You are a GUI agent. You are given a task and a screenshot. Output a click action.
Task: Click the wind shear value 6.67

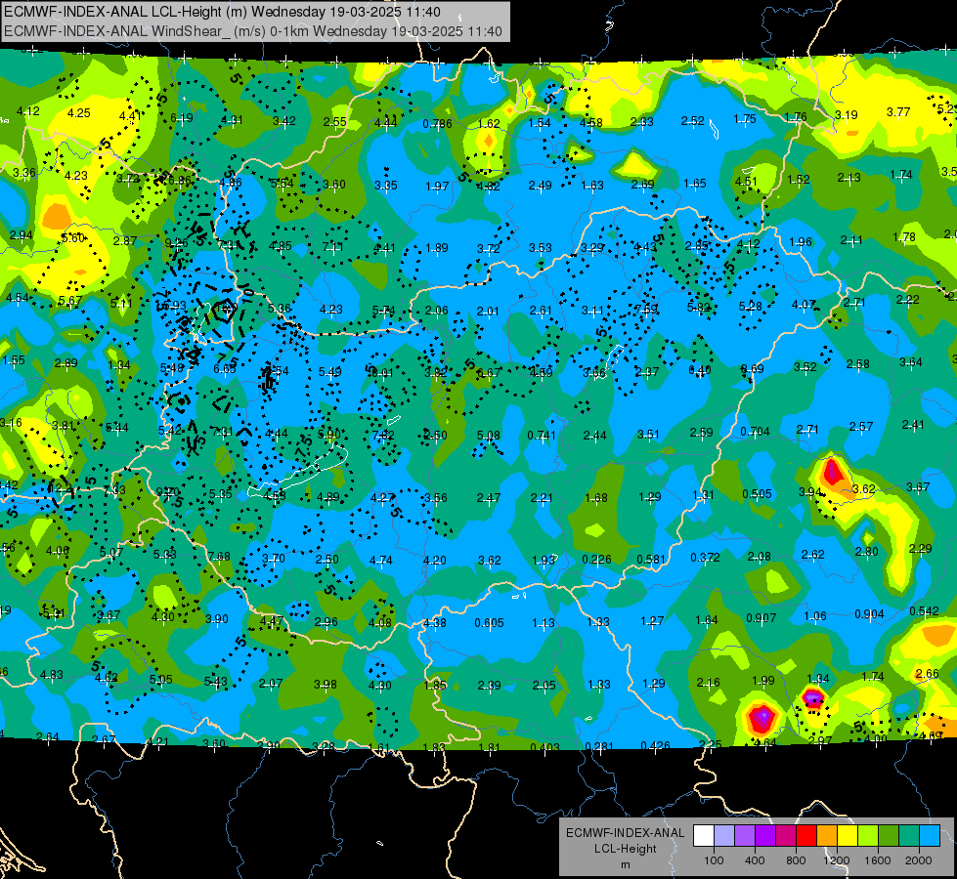click(x=488, y=373)
